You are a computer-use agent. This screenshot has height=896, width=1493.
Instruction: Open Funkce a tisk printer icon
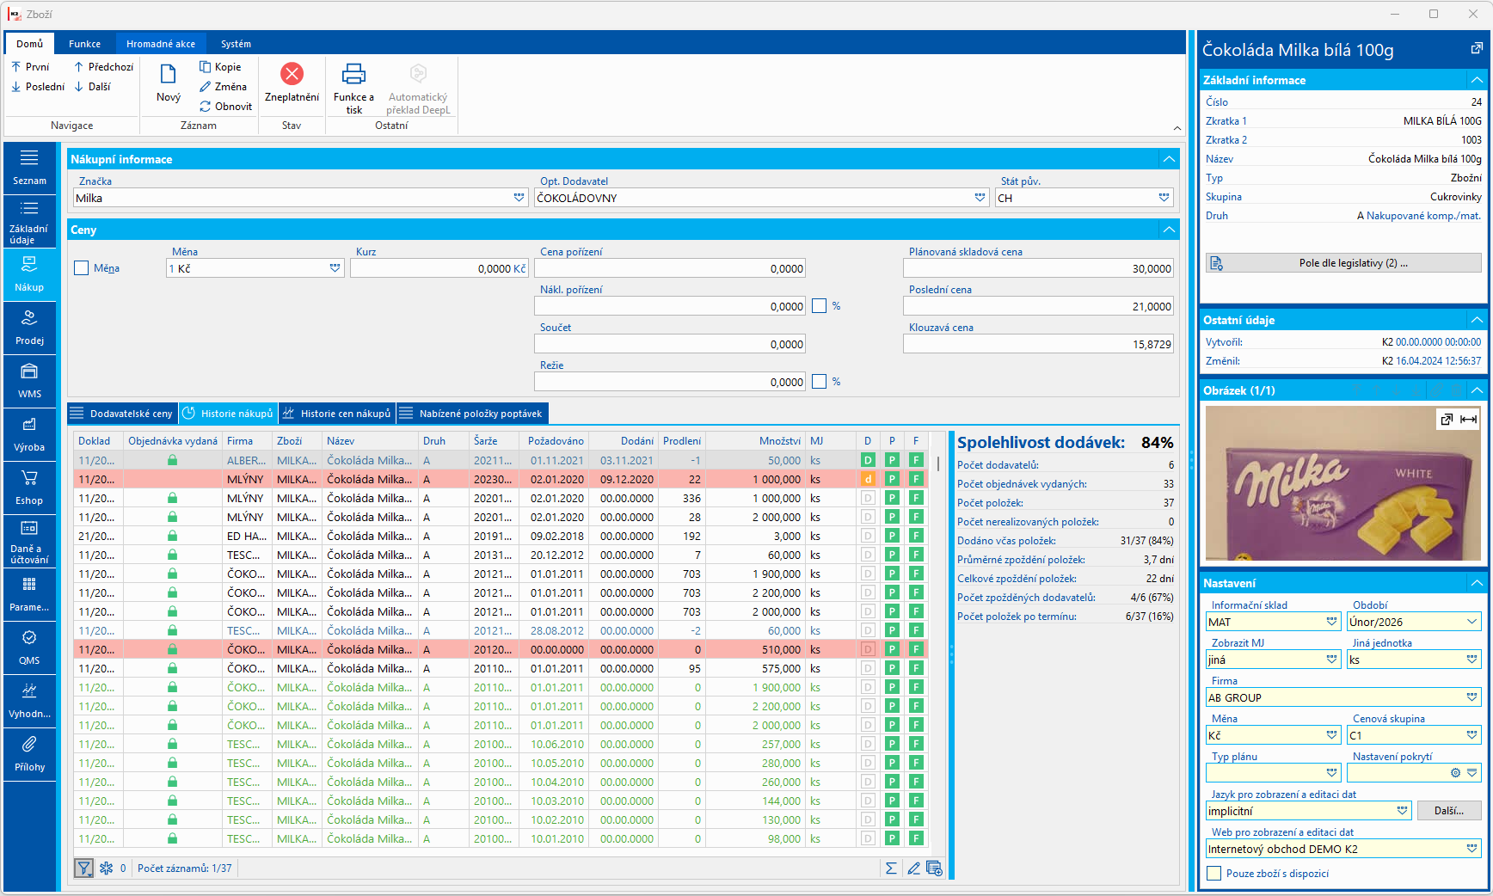point(353,74)
